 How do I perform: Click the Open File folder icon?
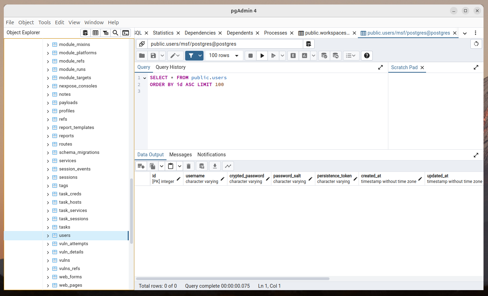click(142, 56)
